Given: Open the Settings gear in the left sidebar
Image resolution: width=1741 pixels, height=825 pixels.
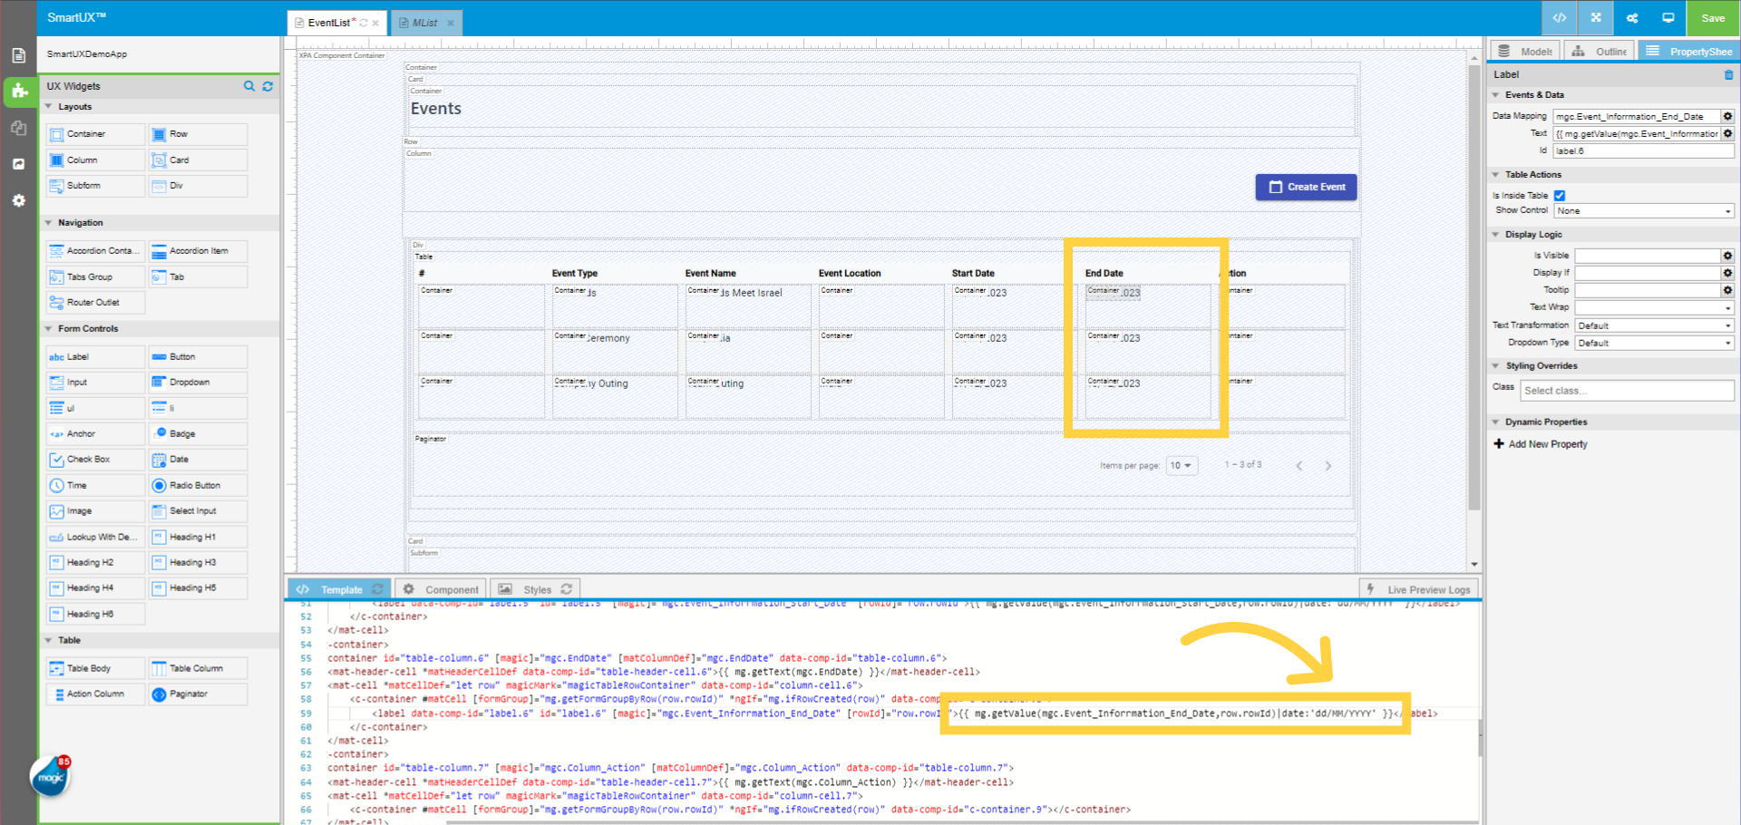Looking at the screenshot, I should coord(19,200).
